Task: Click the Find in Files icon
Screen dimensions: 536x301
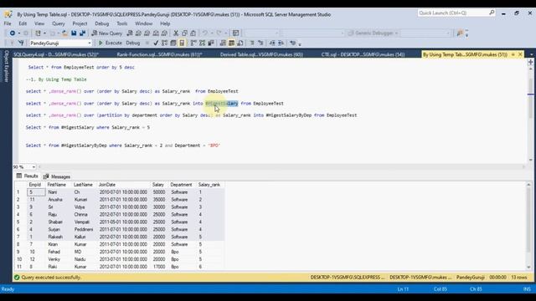Action: (460, 33)
